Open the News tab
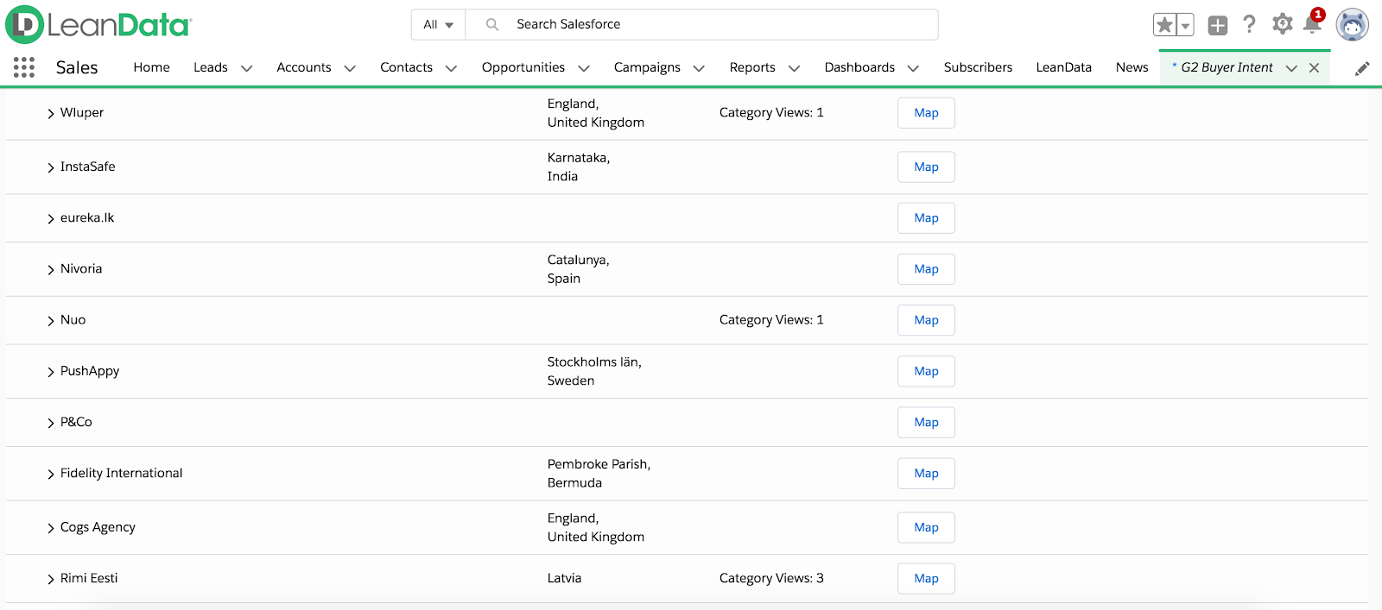1382x610 pixels. pos(1132,67)
